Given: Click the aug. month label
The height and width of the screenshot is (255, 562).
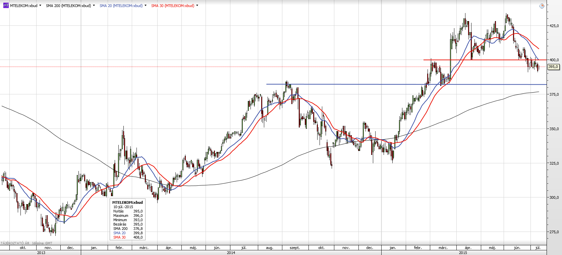Looking at the screenshot, I should coord(270,248).
